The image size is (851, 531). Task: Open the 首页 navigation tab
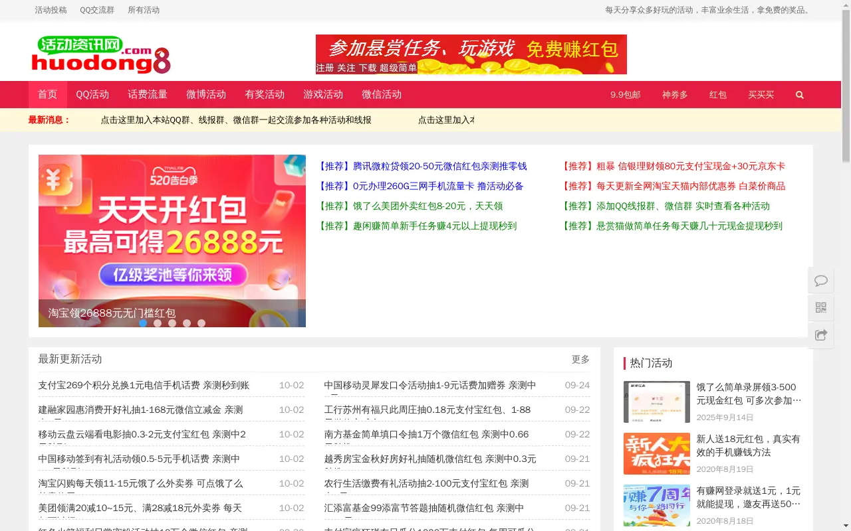[47, 94]
